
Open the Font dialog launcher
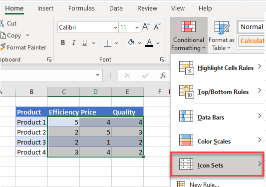(162, 59)
